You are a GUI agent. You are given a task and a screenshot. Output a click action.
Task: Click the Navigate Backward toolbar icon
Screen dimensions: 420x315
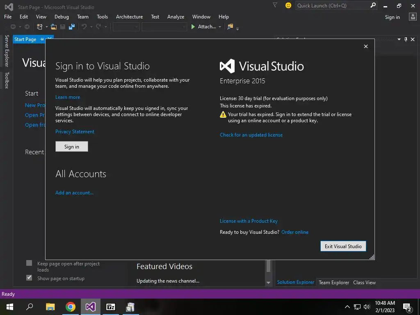[x=13, y=27]
